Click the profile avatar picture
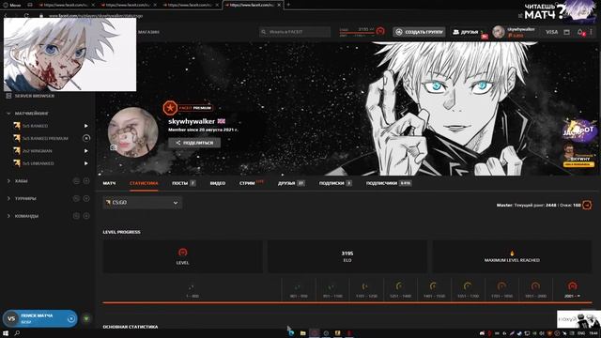 133,132
